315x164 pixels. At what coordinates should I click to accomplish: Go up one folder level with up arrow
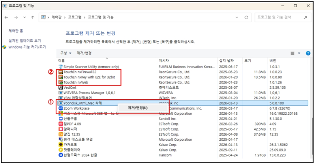coord(32,18)
